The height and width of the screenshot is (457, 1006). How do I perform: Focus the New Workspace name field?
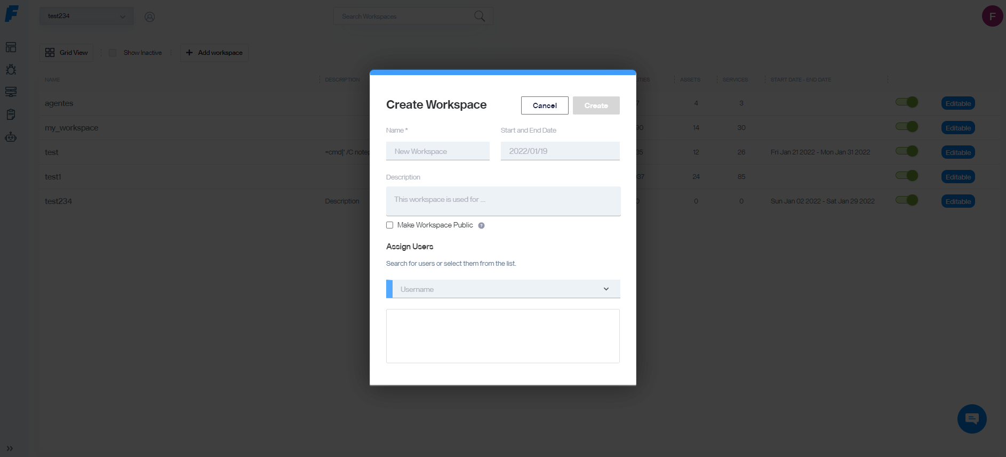438,151
